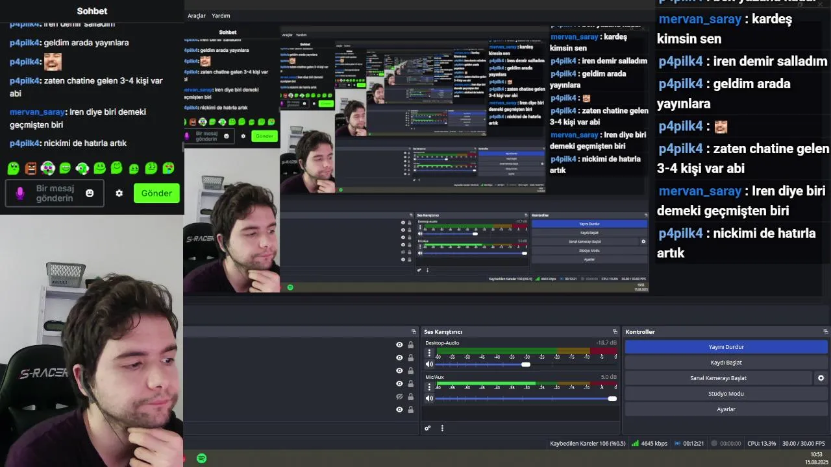The image size is (831, 467).
Task: Insert the heart-eyes drooling emote
Action: pyautogui.click(x=168, y=169)
